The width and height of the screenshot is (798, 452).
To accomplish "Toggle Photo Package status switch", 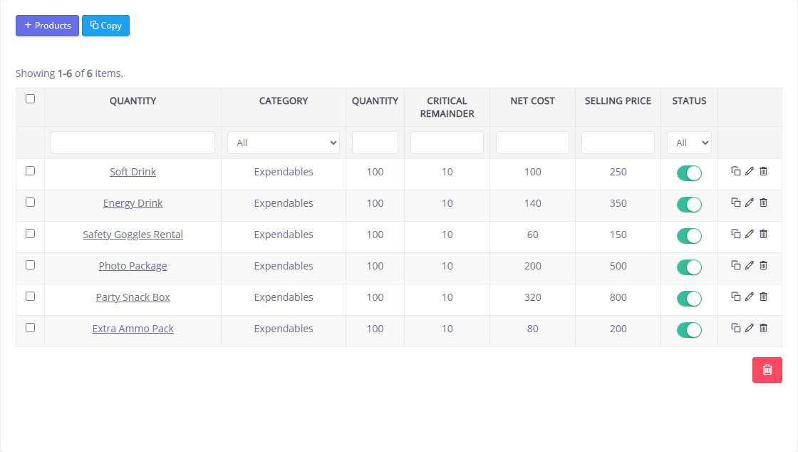I will 689,267.
